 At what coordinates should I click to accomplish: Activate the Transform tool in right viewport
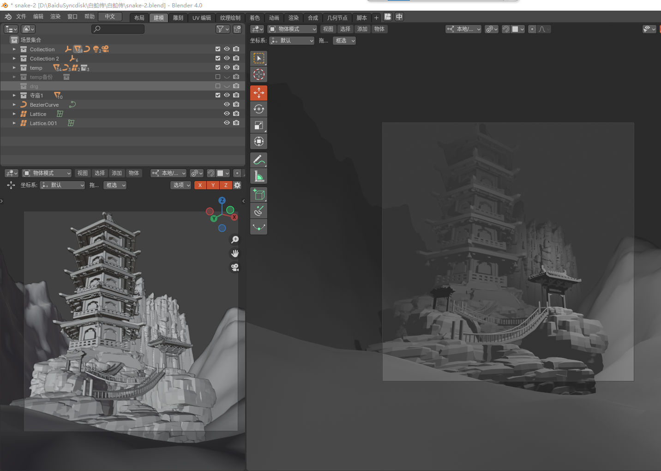click(x=259, y=141)
